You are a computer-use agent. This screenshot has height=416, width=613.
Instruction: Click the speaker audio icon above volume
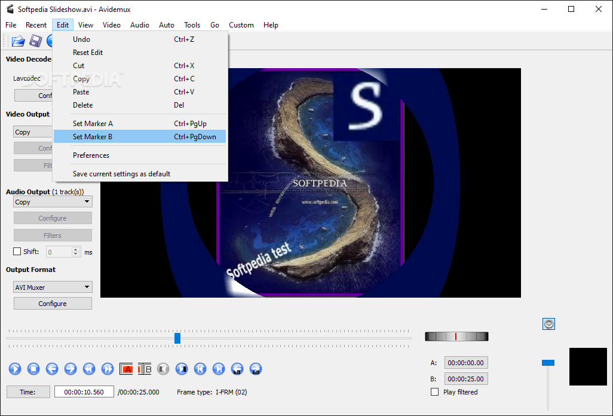549,324
